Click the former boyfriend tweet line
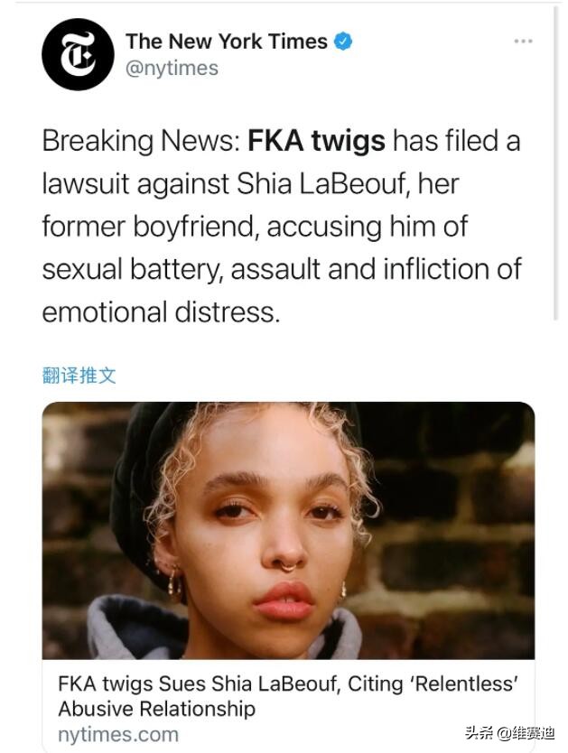568x753 pixels. [x=255, y=227]
